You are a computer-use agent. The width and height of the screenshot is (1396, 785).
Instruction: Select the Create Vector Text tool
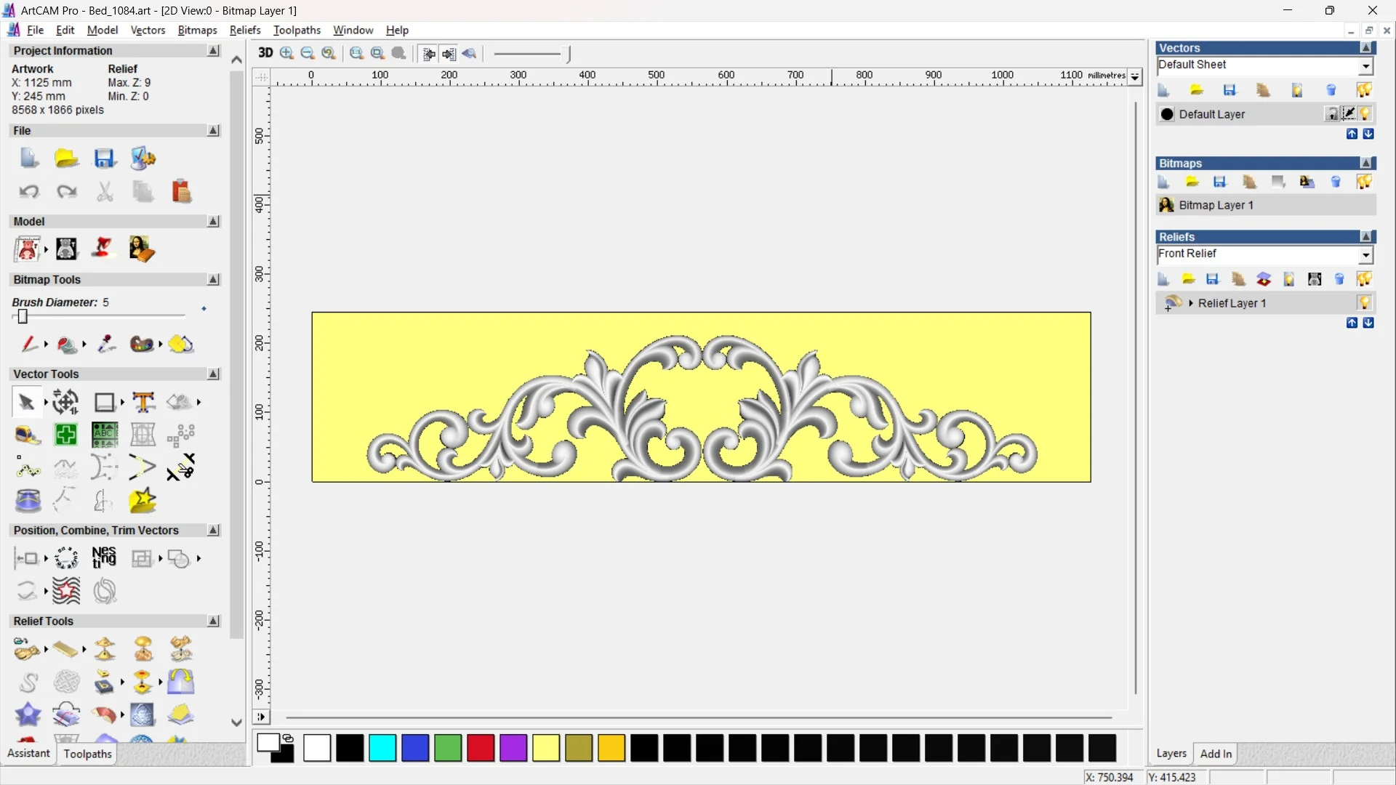point(143,402)
